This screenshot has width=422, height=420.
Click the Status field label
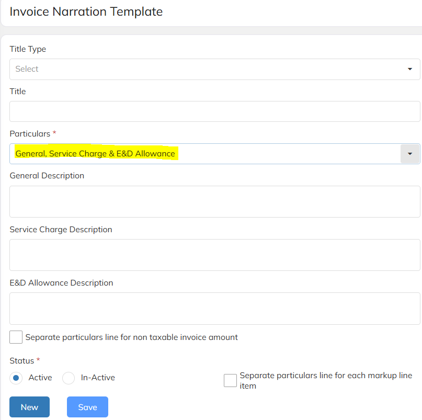click(x=22, y=360)
